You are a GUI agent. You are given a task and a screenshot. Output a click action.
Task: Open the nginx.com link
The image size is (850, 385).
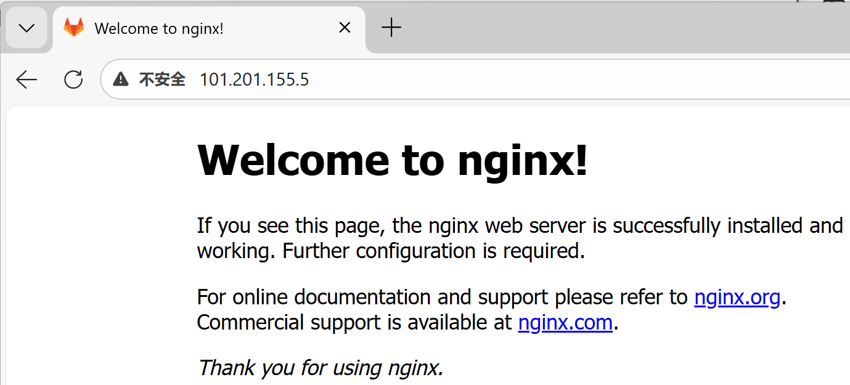pyautogui.click(x=565, y=323)
